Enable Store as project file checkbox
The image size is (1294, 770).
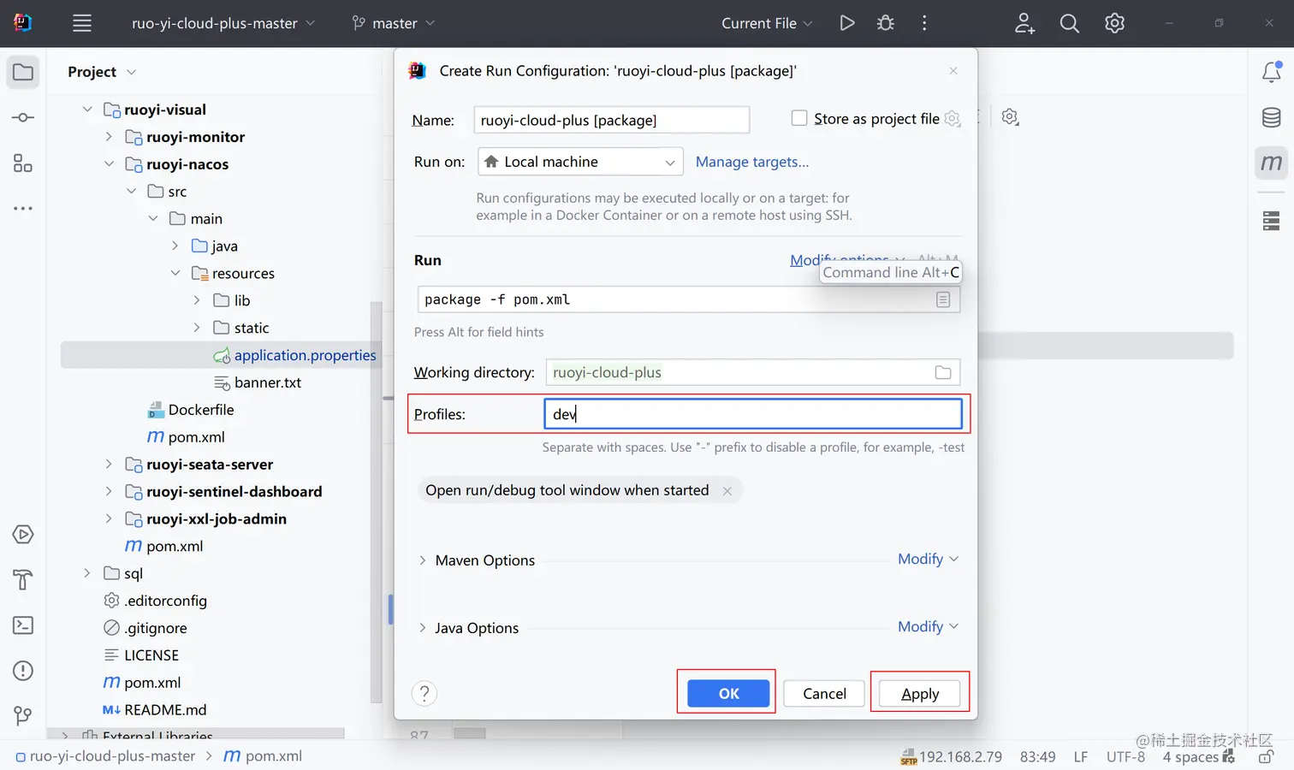click(799, 118)
